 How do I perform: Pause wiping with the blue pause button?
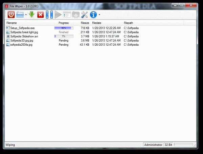point(49,15)
